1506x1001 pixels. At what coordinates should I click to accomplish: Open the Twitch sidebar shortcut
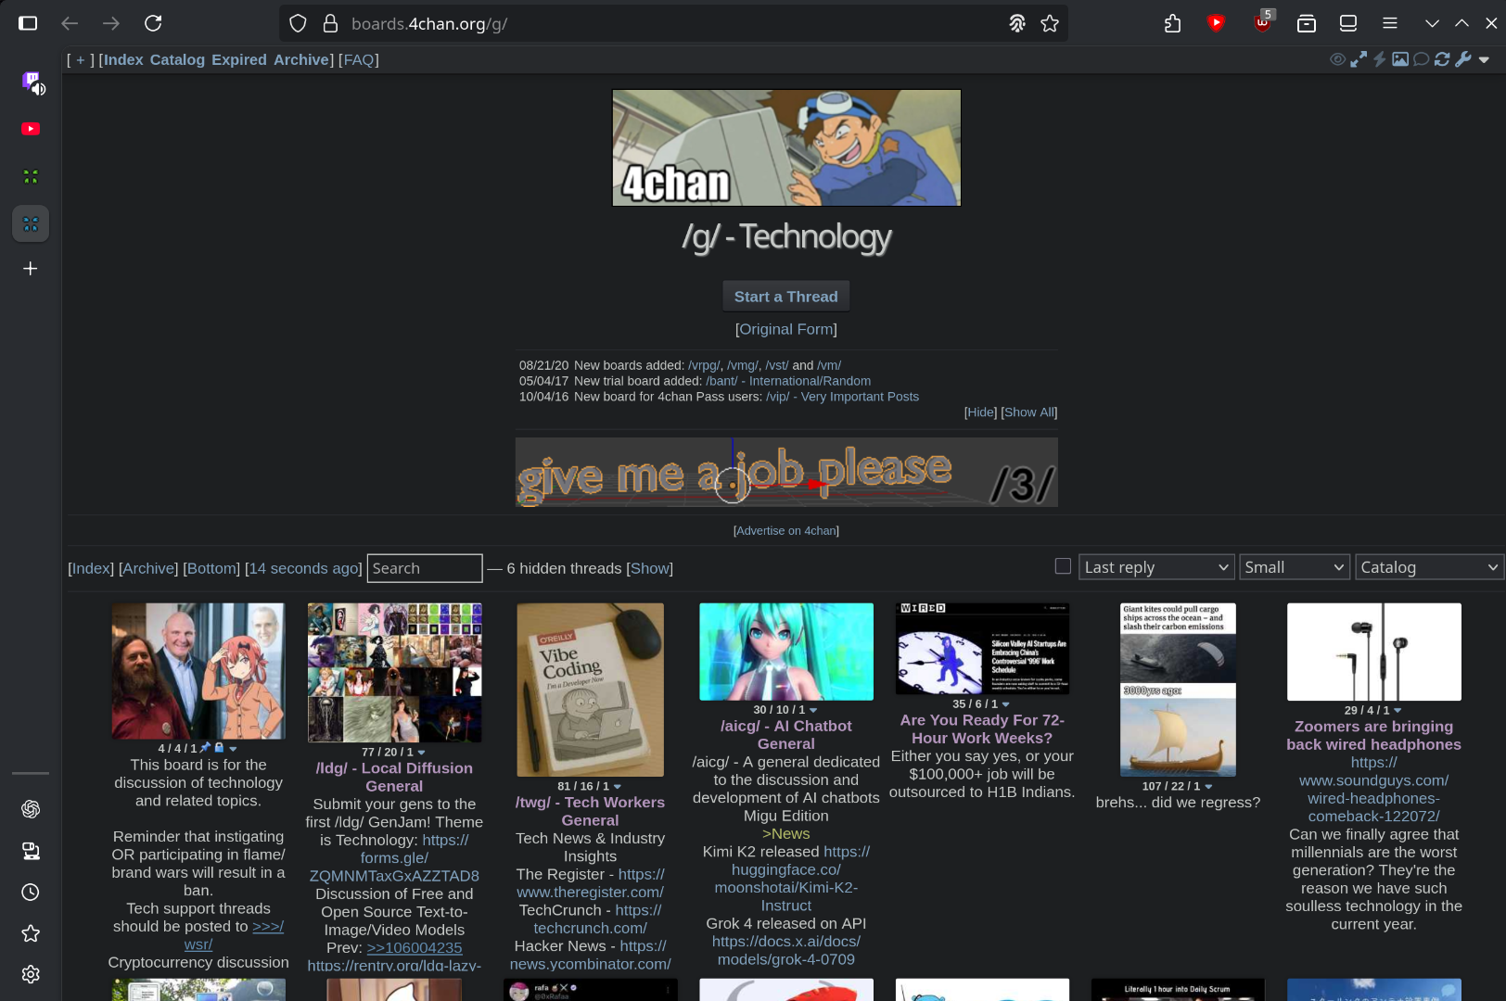[x=31, y=82]
